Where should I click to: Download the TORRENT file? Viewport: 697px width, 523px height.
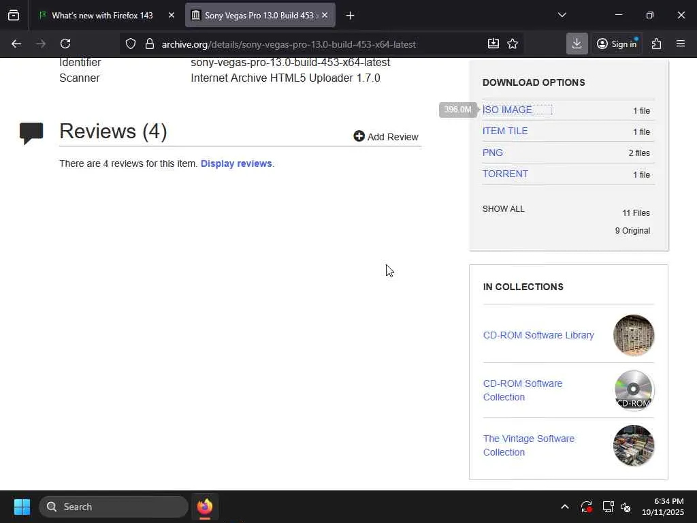505,174
